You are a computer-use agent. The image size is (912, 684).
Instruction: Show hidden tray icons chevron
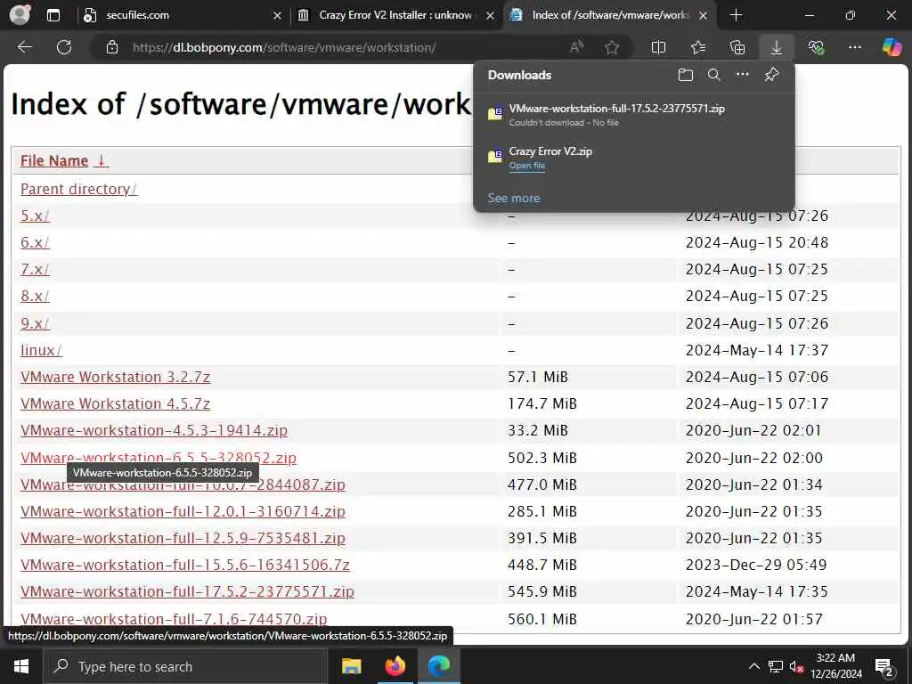(753, 666)
